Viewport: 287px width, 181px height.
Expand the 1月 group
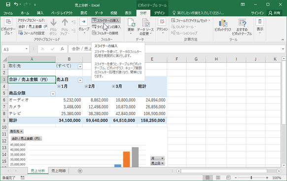[59, 86]
